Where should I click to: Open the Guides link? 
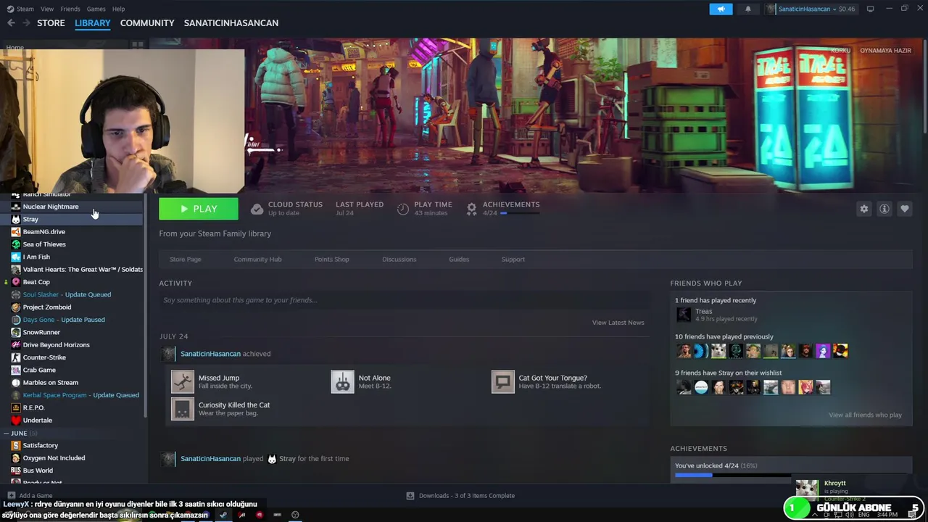point(459,260)
